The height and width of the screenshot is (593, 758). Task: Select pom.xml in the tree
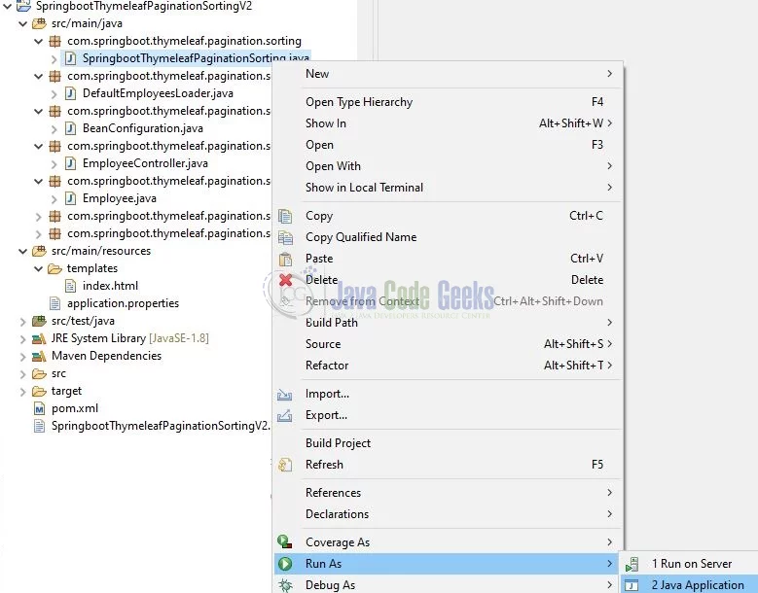(x=75, y=408)
